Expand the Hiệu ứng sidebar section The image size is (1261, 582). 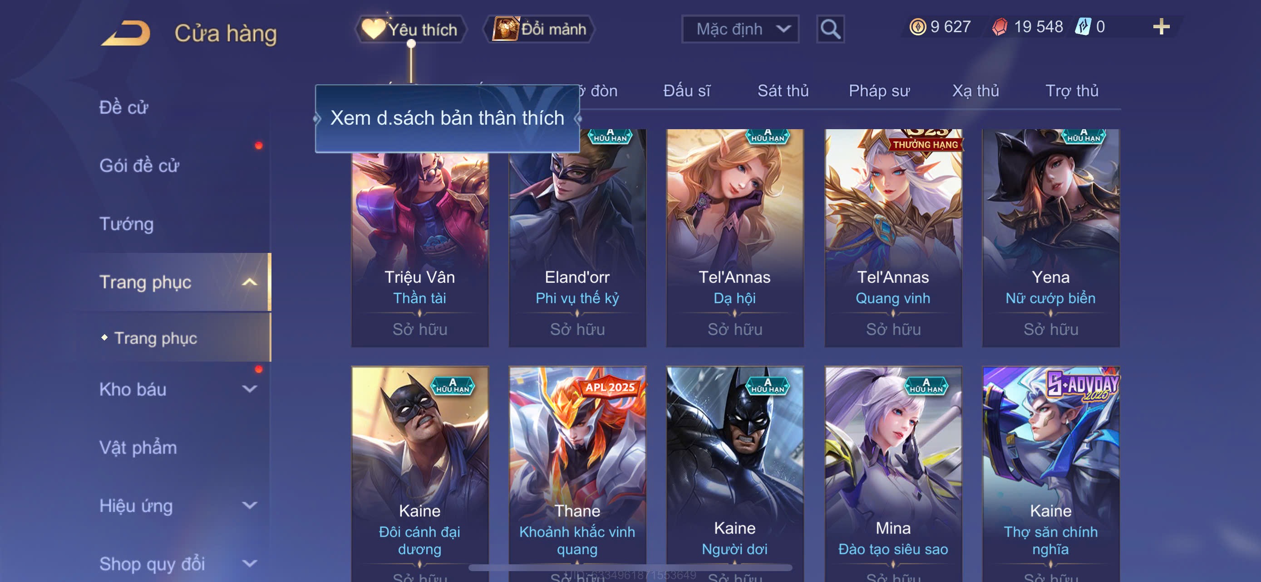pos(250,505)
